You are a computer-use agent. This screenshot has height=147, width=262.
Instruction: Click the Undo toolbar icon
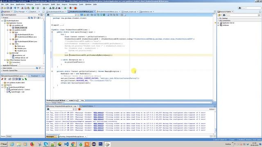pos(15,8)
